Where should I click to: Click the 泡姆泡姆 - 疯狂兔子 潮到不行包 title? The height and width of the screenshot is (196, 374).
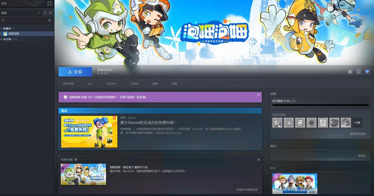pos(128,167)
